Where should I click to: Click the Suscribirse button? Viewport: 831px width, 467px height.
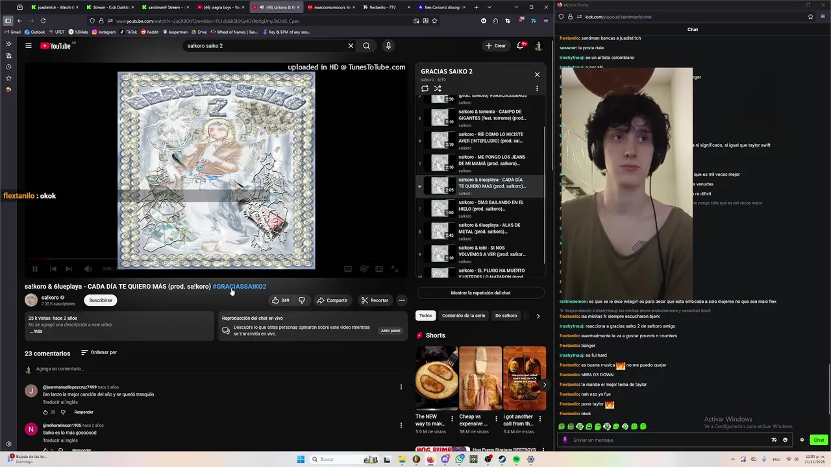coord(101,300)
